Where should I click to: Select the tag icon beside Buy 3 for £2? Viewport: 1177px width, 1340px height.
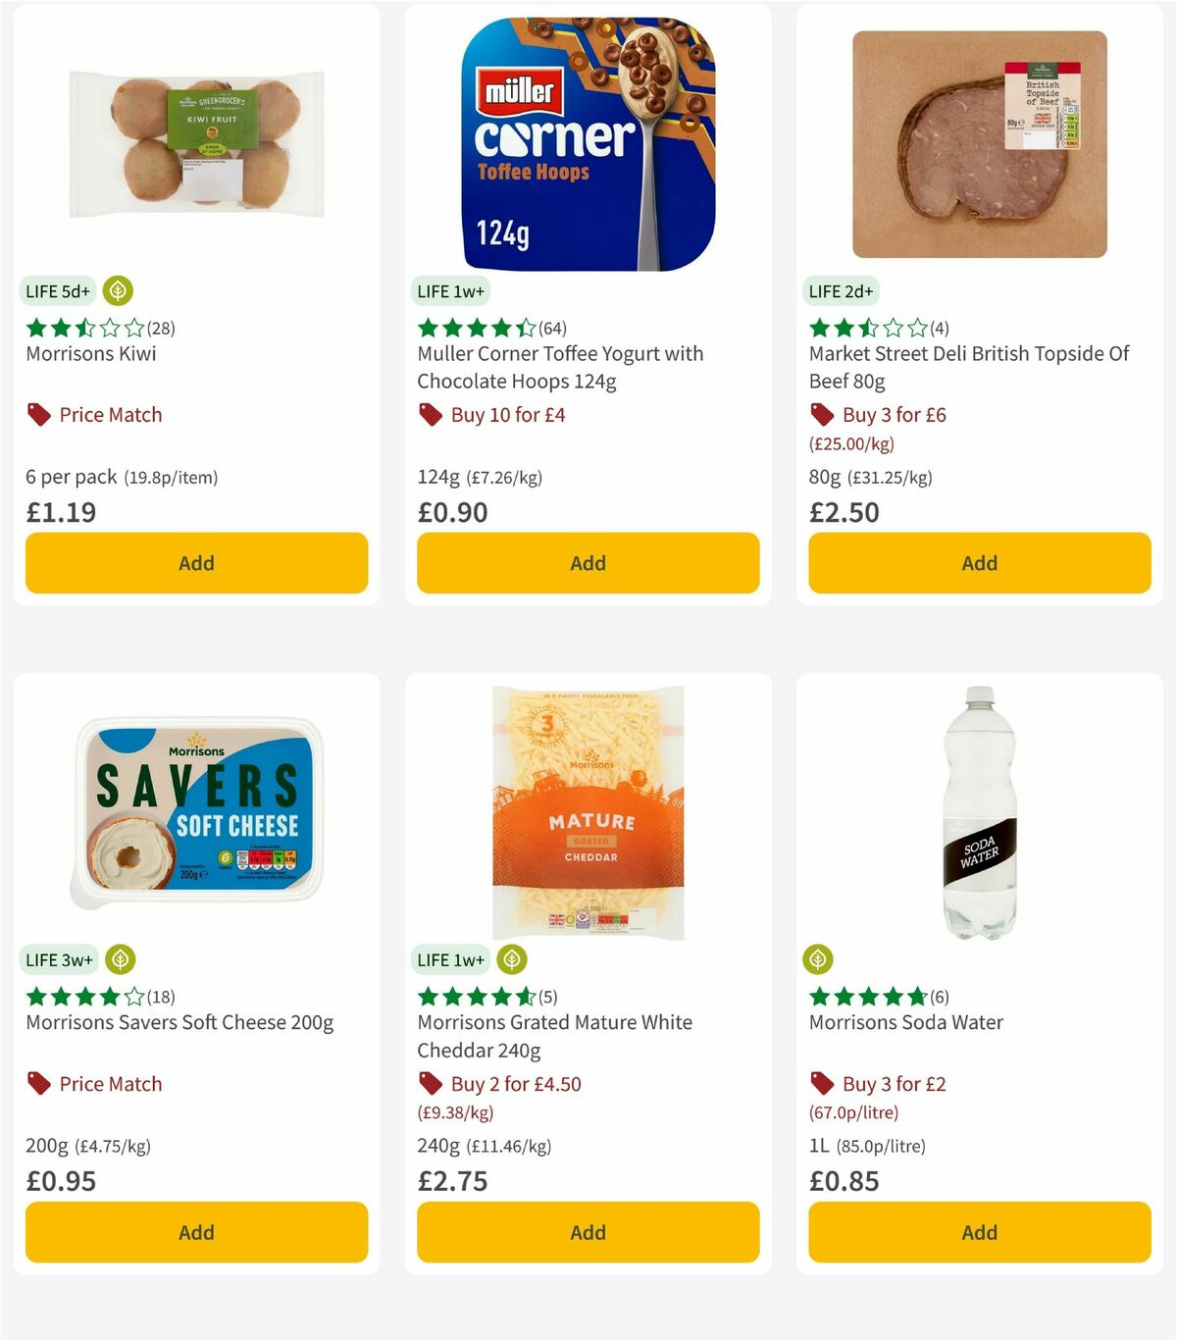pyautogui.click(x=820, y=1083)
